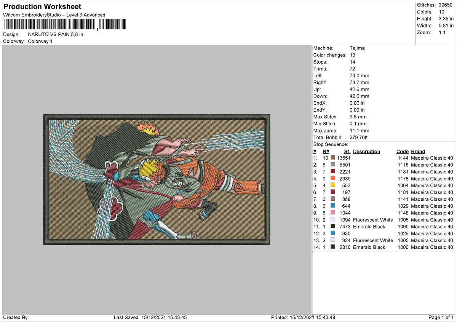Click 'Fluorescent White' in stop row 10
The height and width of the screenshot is (323, 457).
[x=373, y=220]
